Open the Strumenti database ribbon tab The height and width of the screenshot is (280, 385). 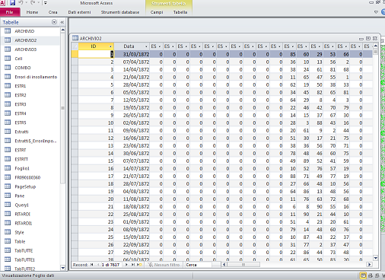point(120,12)
